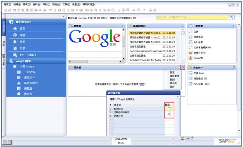Open 交貨 (46) in 未結文件 widget

196,73
